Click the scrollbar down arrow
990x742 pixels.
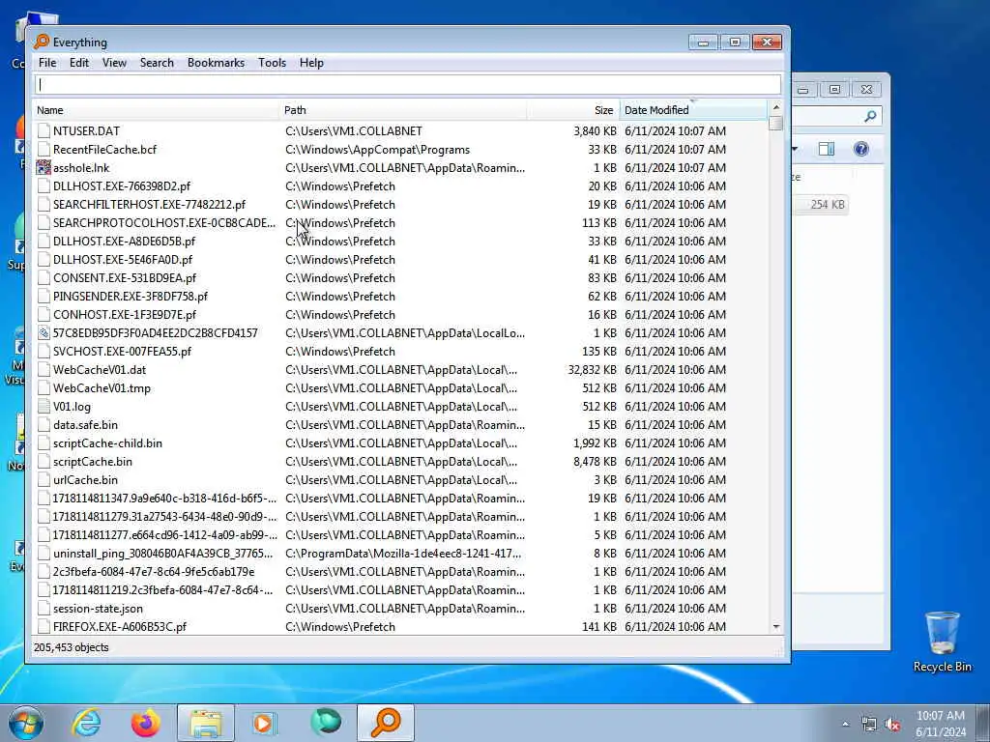(x=776, y=627)
